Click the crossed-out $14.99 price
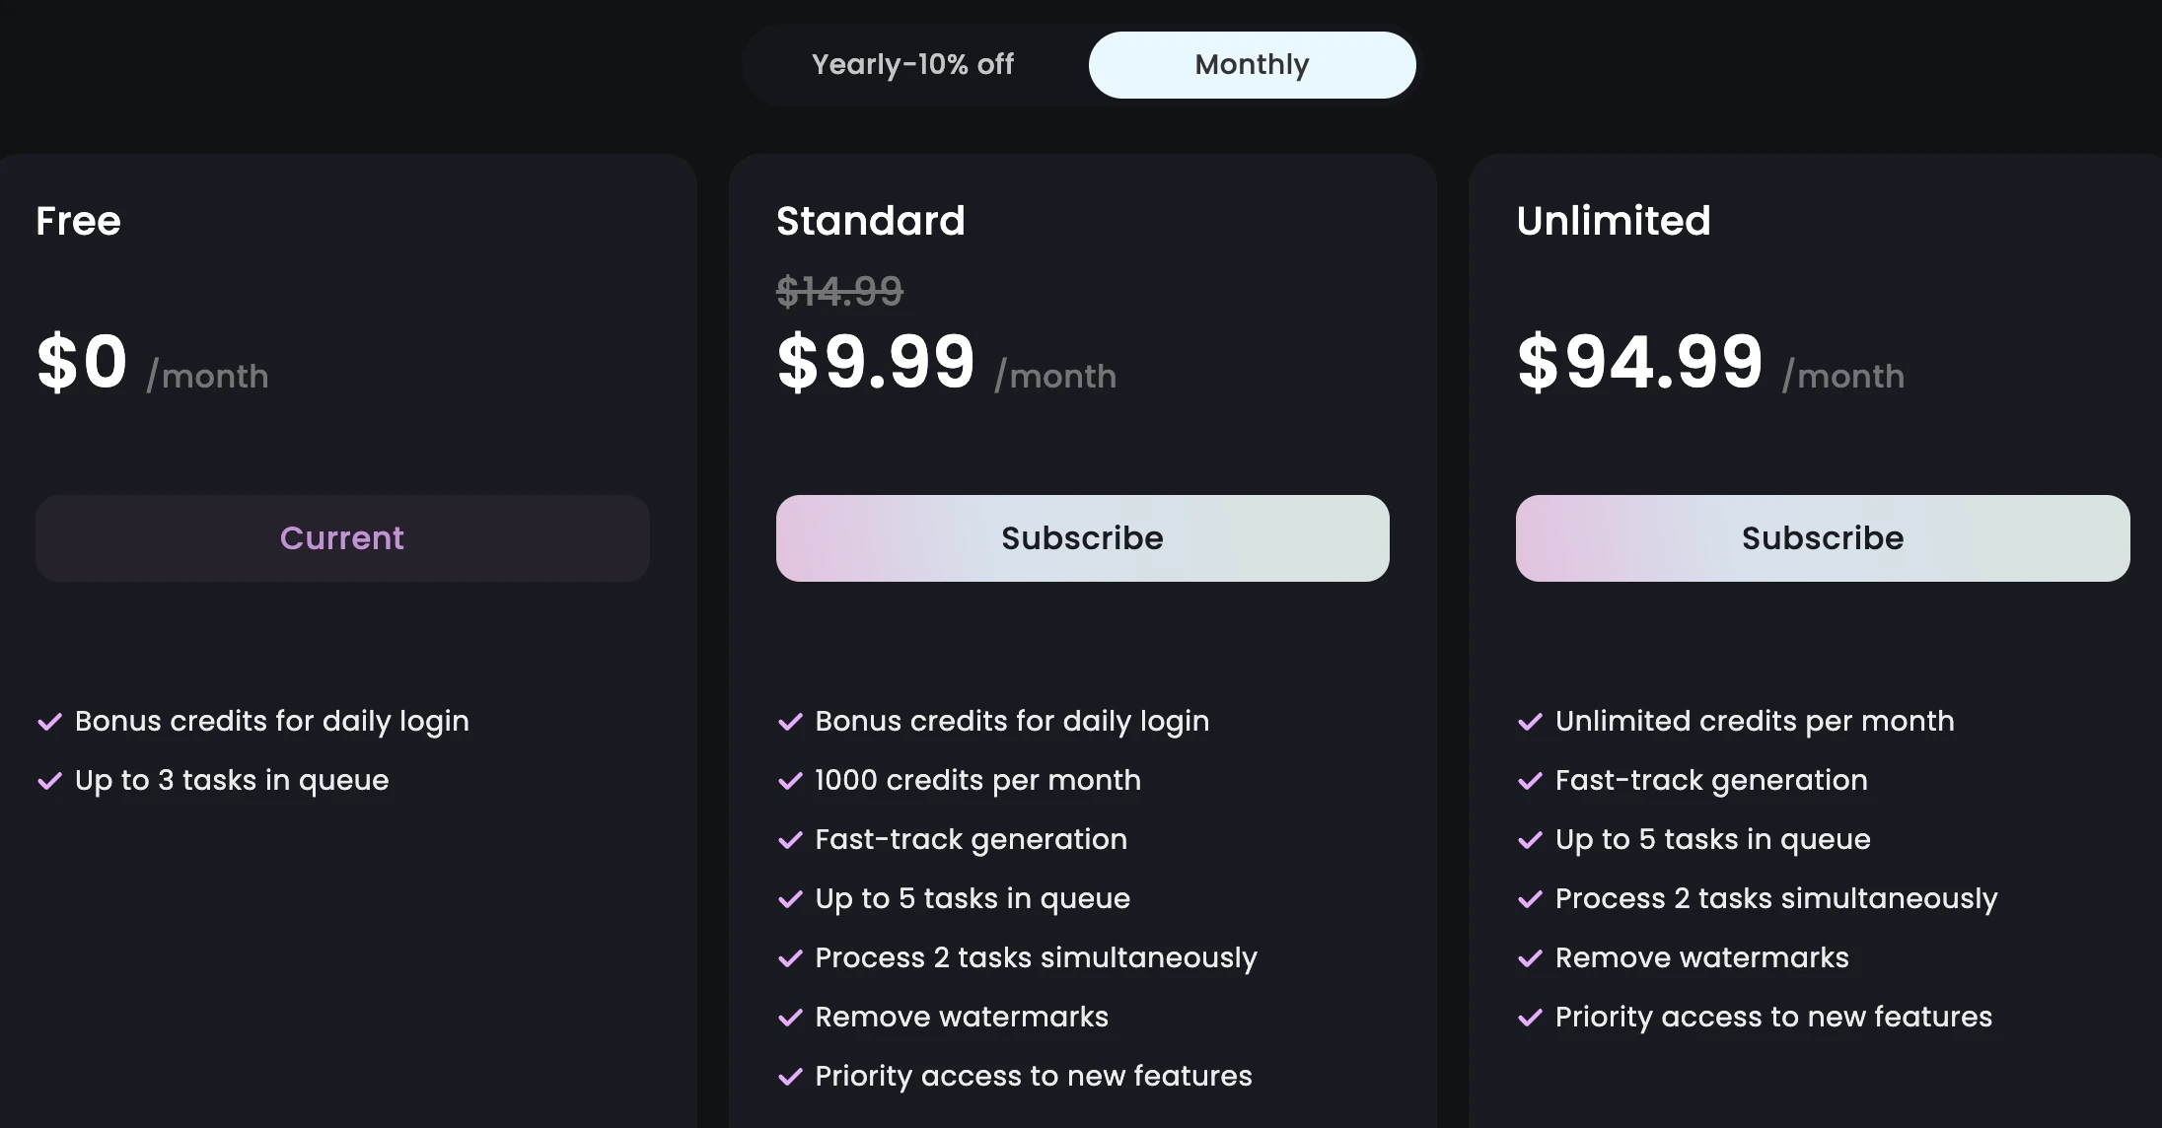Viewport: 2162px width, 1128px height. pyautogui.click(x=839, y=291)
